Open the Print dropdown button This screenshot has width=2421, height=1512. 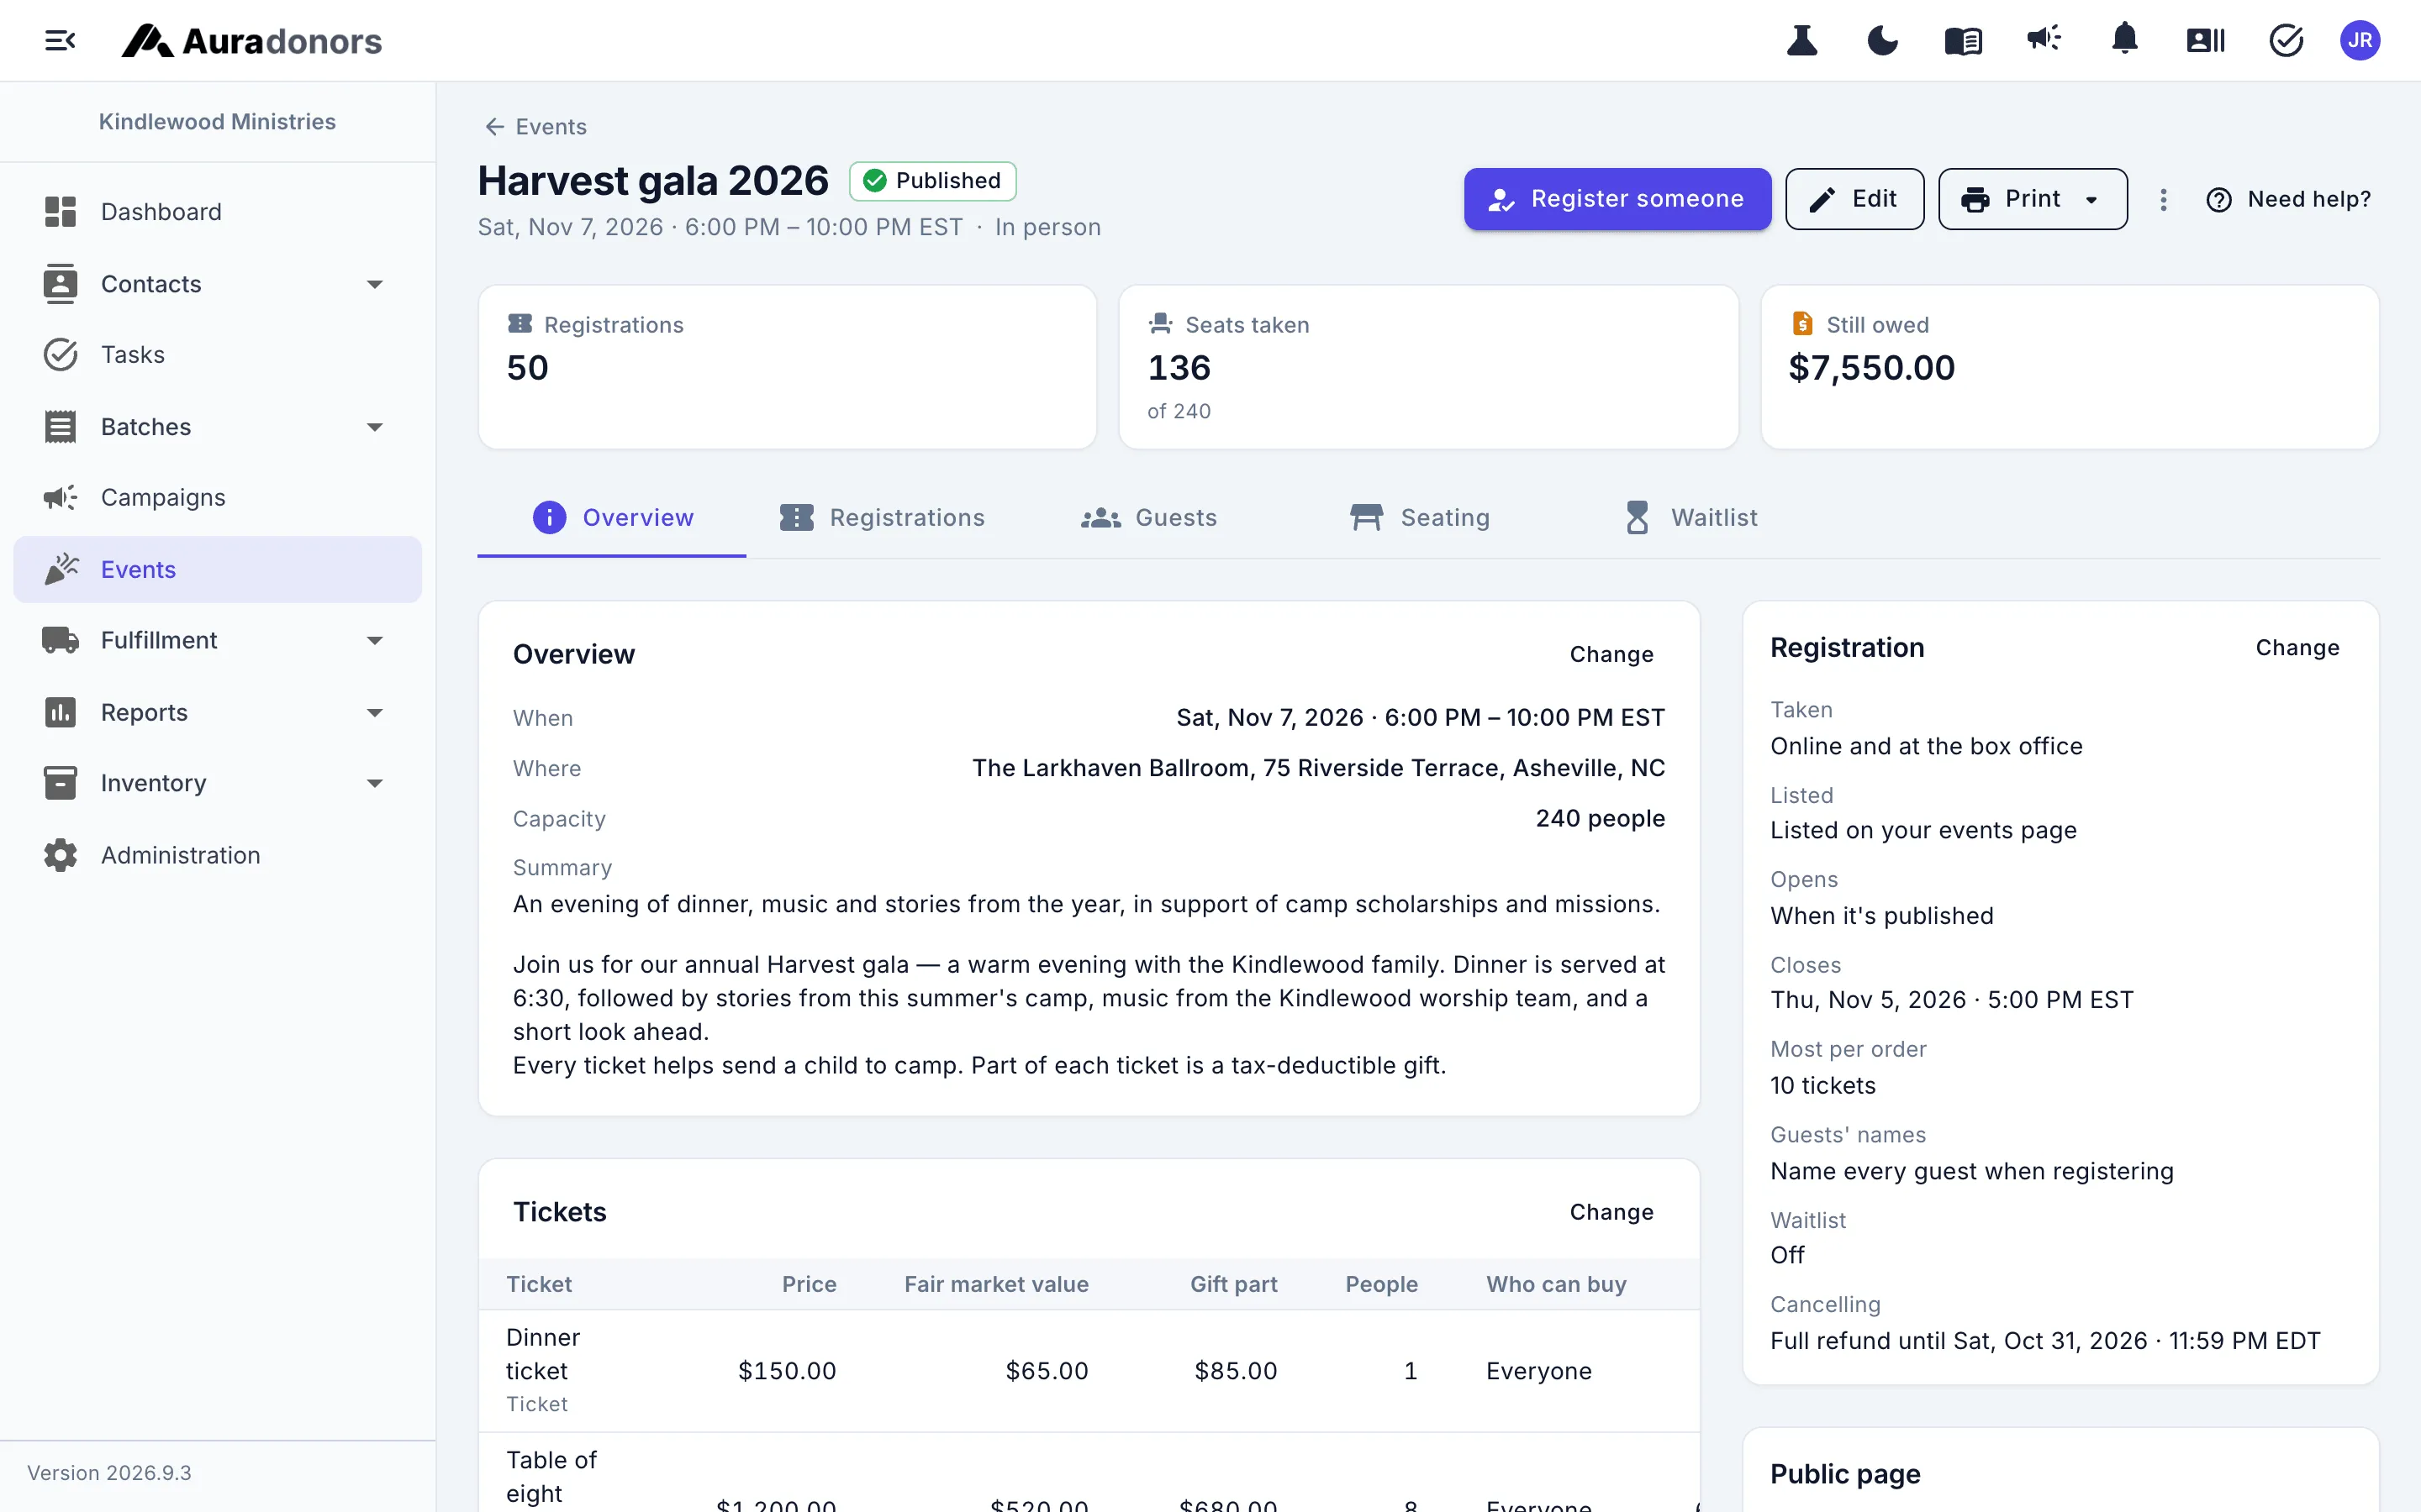coord(2032,199)
